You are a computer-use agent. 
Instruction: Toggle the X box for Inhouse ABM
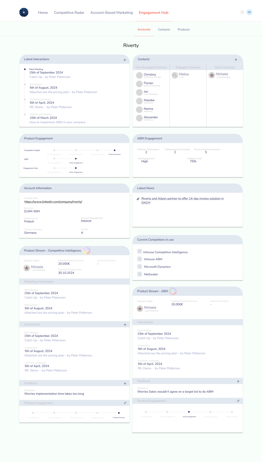pyautogui.click(x=140, y=259)
